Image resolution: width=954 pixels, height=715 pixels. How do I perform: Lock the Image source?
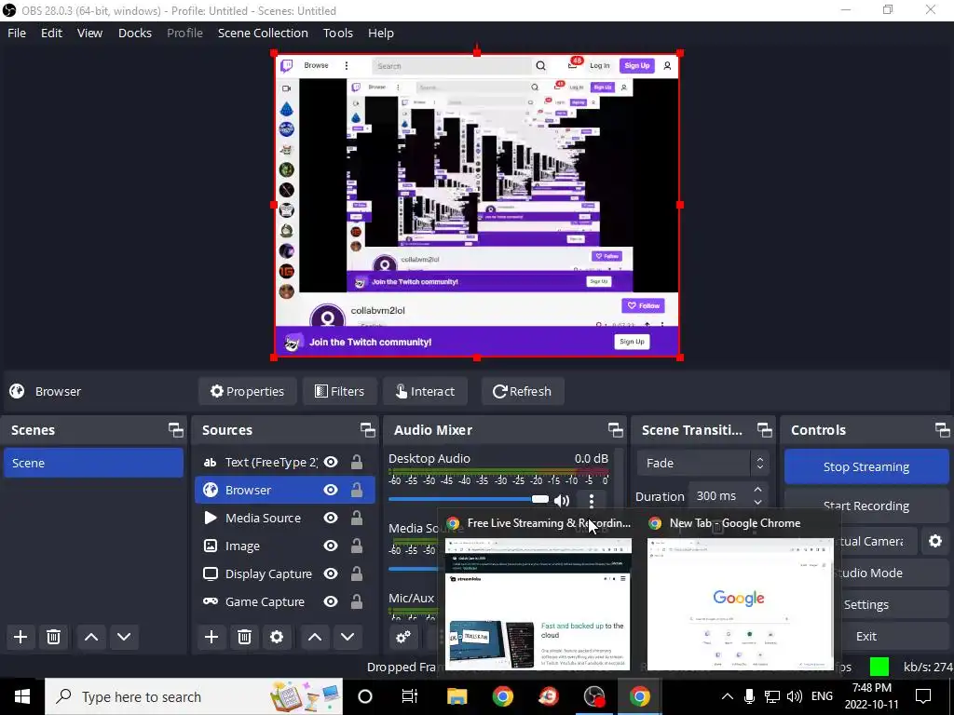point(357,546)
